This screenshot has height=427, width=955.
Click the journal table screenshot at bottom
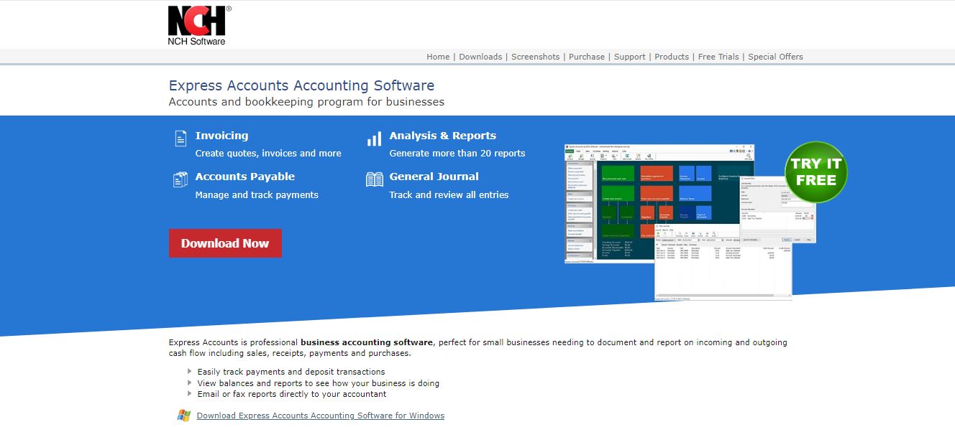point(723,262)
